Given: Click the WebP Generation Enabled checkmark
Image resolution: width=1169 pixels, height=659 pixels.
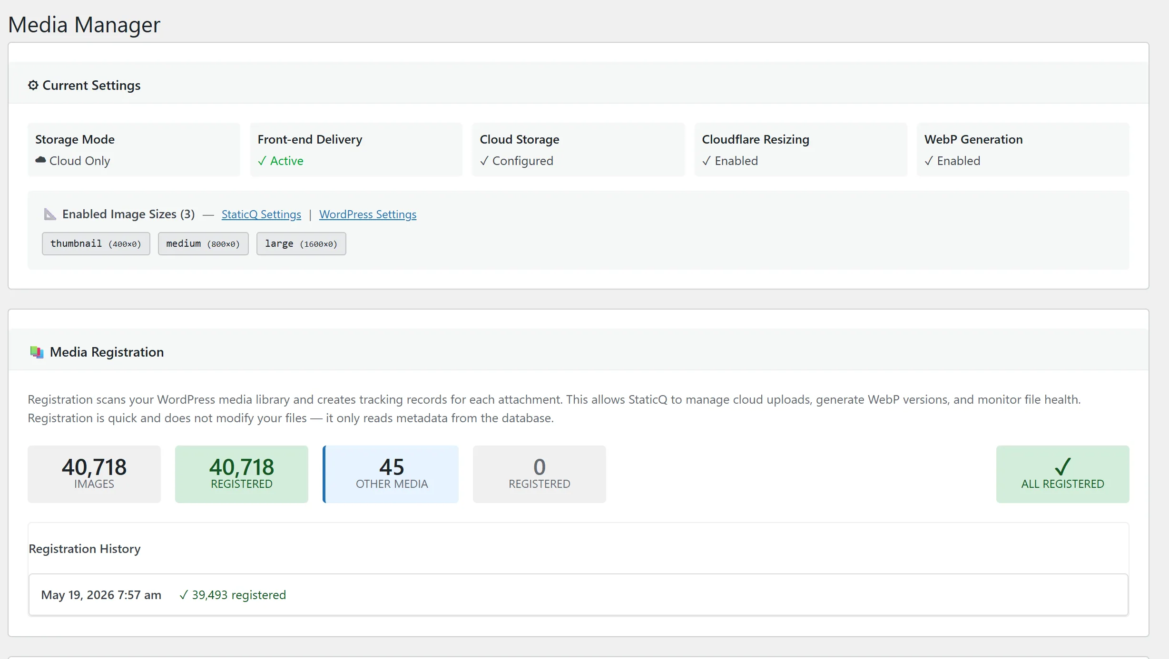Looking at the screenshot, I should (x=928, y=161).
